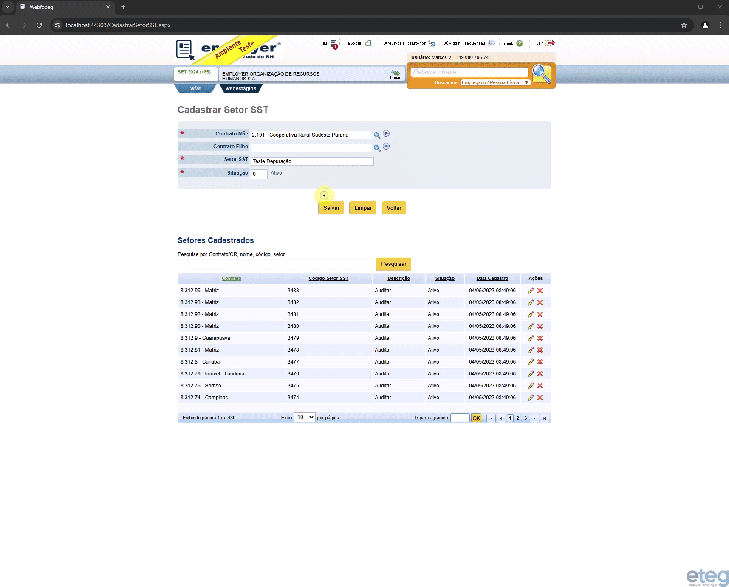This screenshot has height=587, width=729.
Task: Delete the 8.312.9 - Guarapuava row
Action: click(540, 338)
